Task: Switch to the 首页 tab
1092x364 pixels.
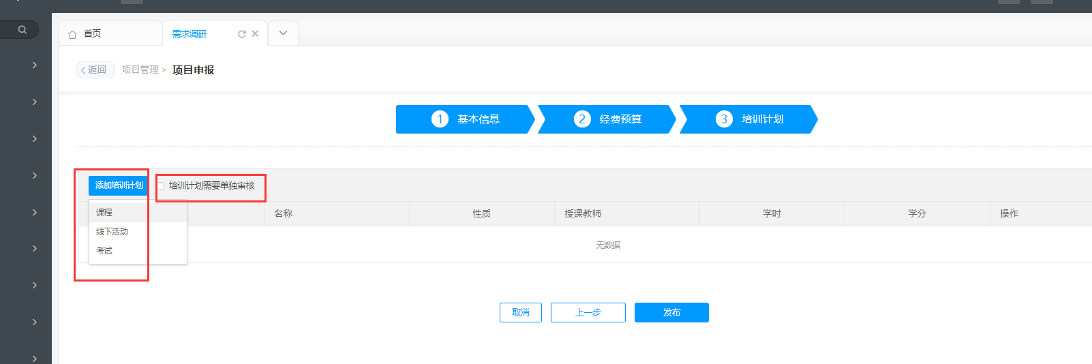Action: pos(110,33)
